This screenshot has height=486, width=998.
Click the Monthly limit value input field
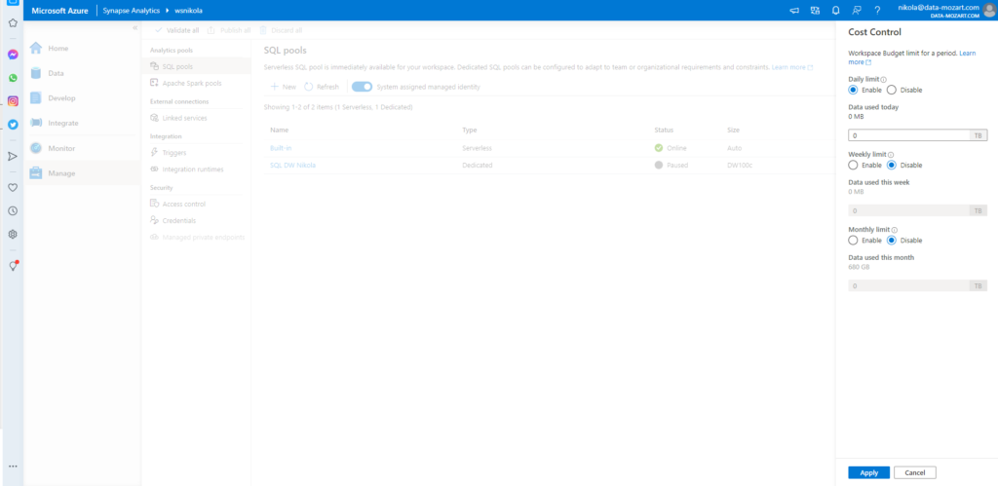click(908, 286)
